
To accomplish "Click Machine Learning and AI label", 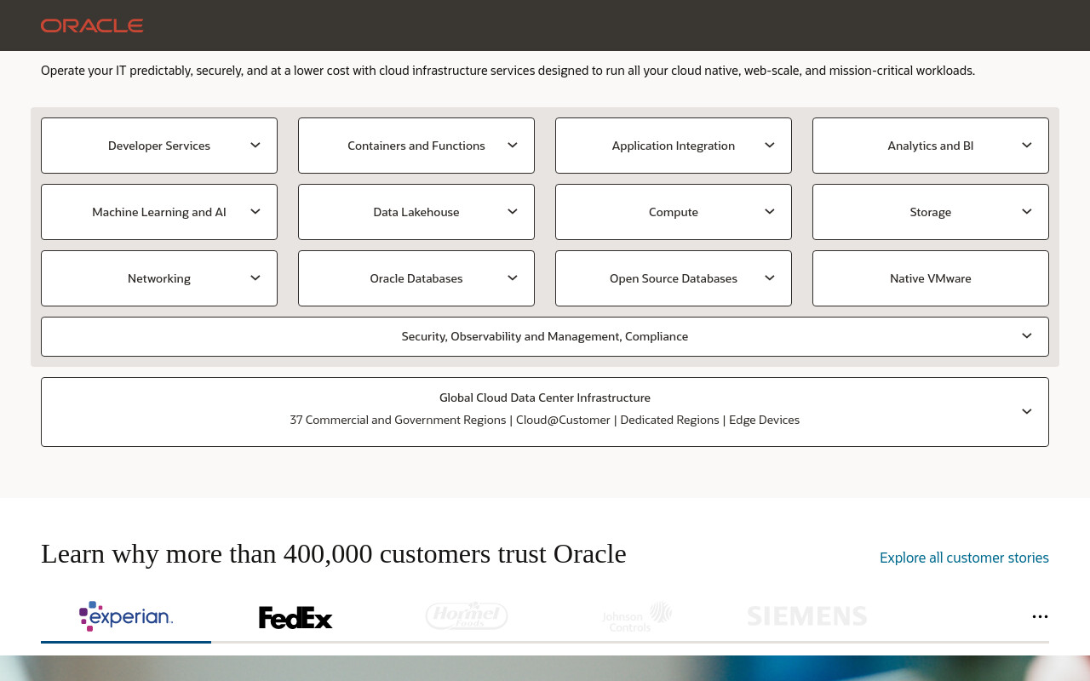I will [159, 212].
